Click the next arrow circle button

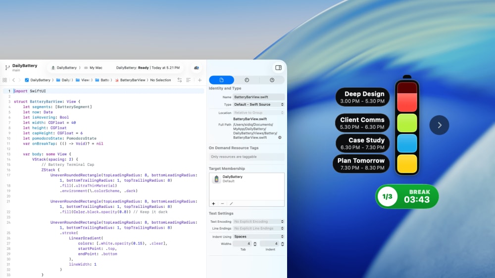coord(439,125)
